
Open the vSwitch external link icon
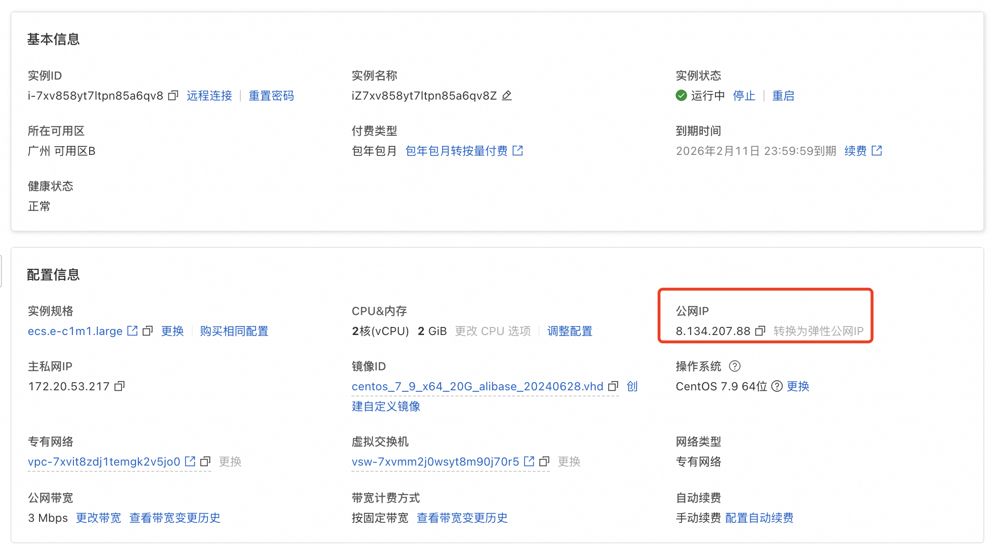(529, 461)
